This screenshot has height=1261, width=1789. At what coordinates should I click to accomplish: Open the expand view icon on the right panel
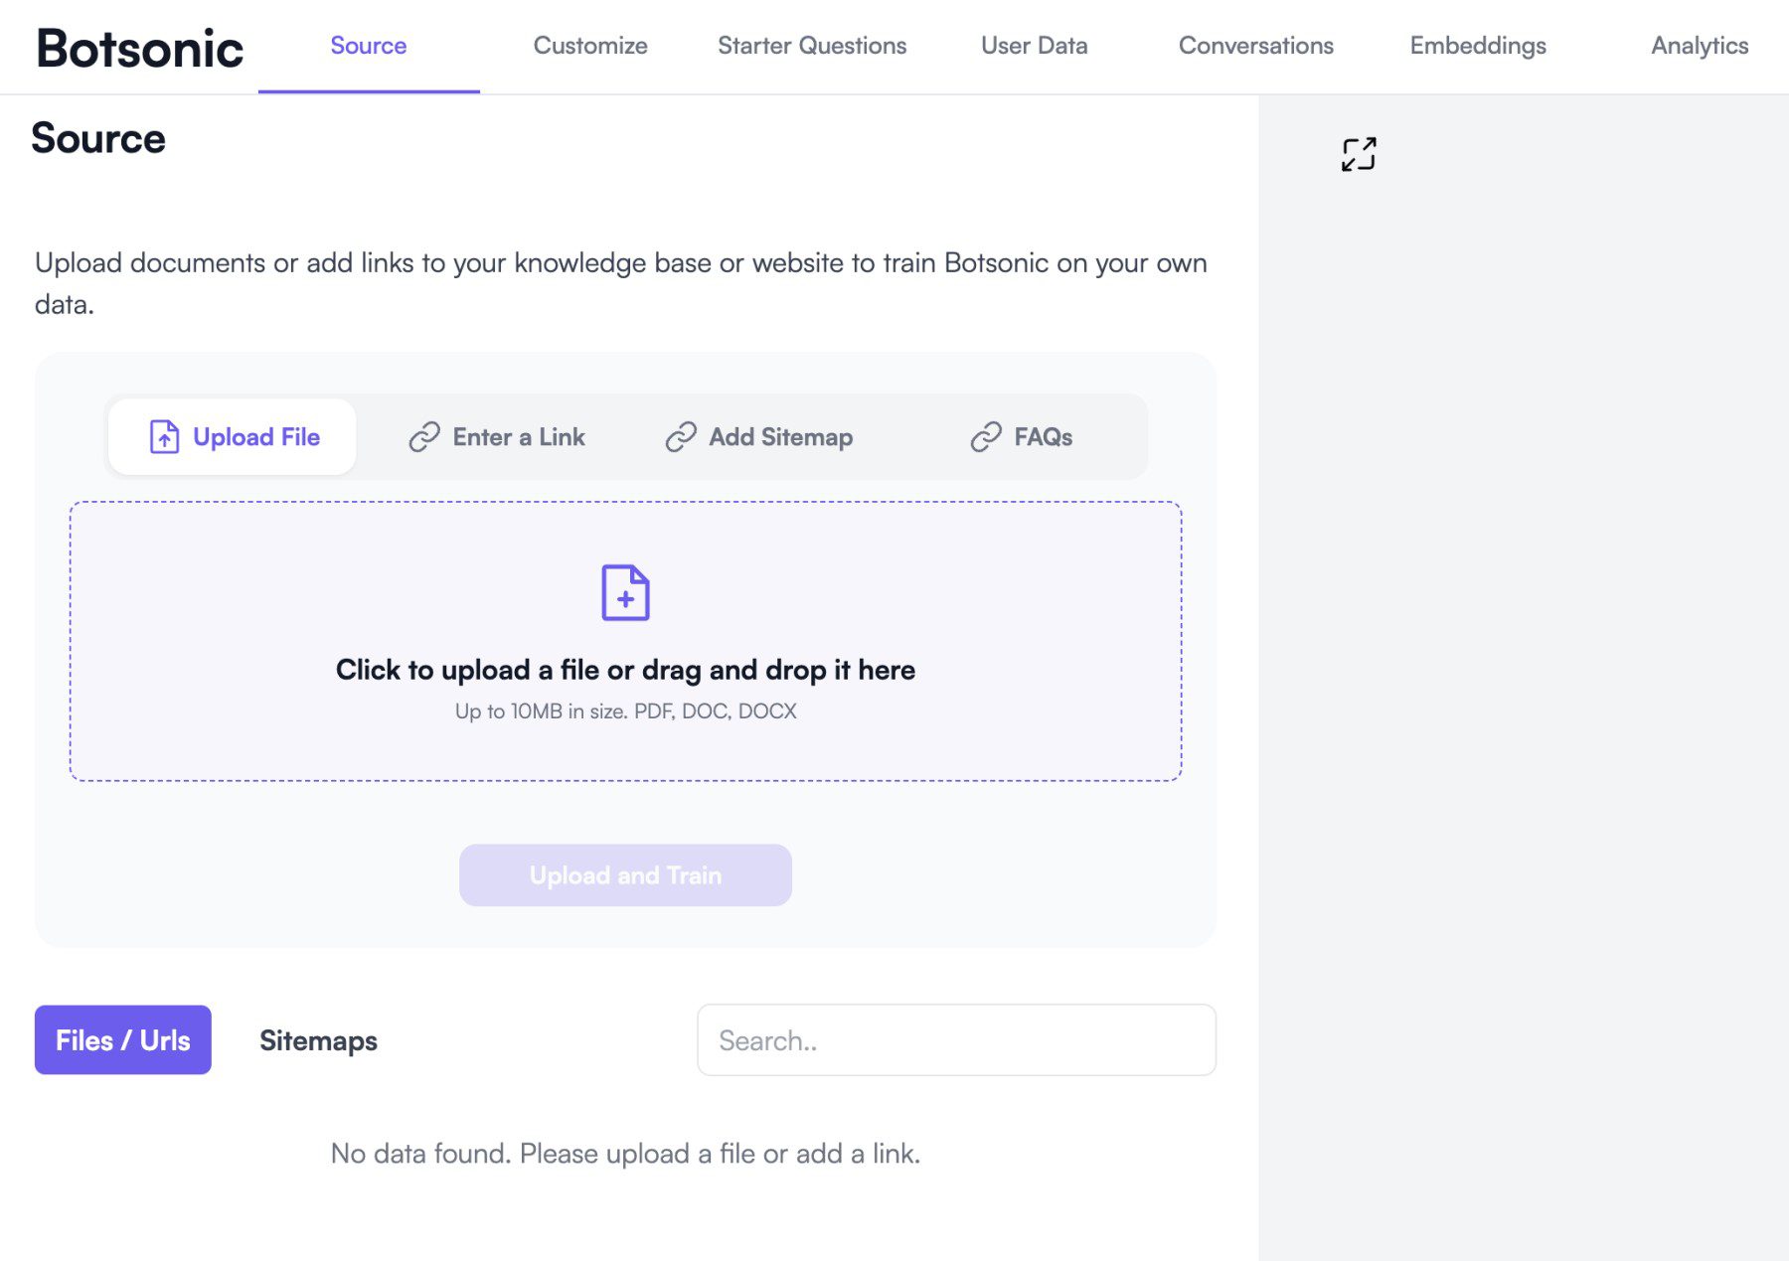(x=1361, y=154)
